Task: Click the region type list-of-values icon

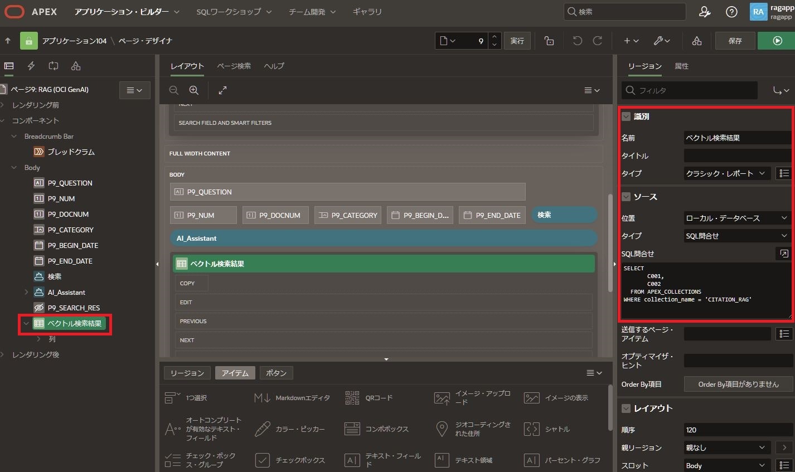Action: click(784, 173)
